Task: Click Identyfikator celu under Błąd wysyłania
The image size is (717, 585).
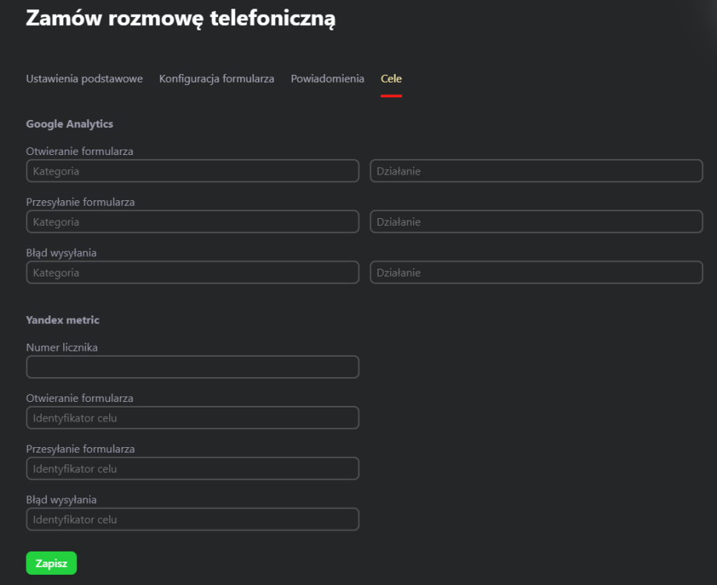Action: tap(192, 519)
